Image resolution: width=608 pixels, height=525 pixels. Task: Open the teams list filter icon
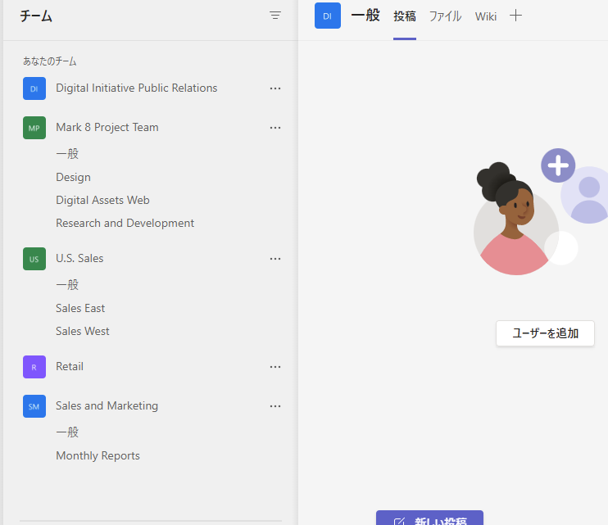[275, 16]
